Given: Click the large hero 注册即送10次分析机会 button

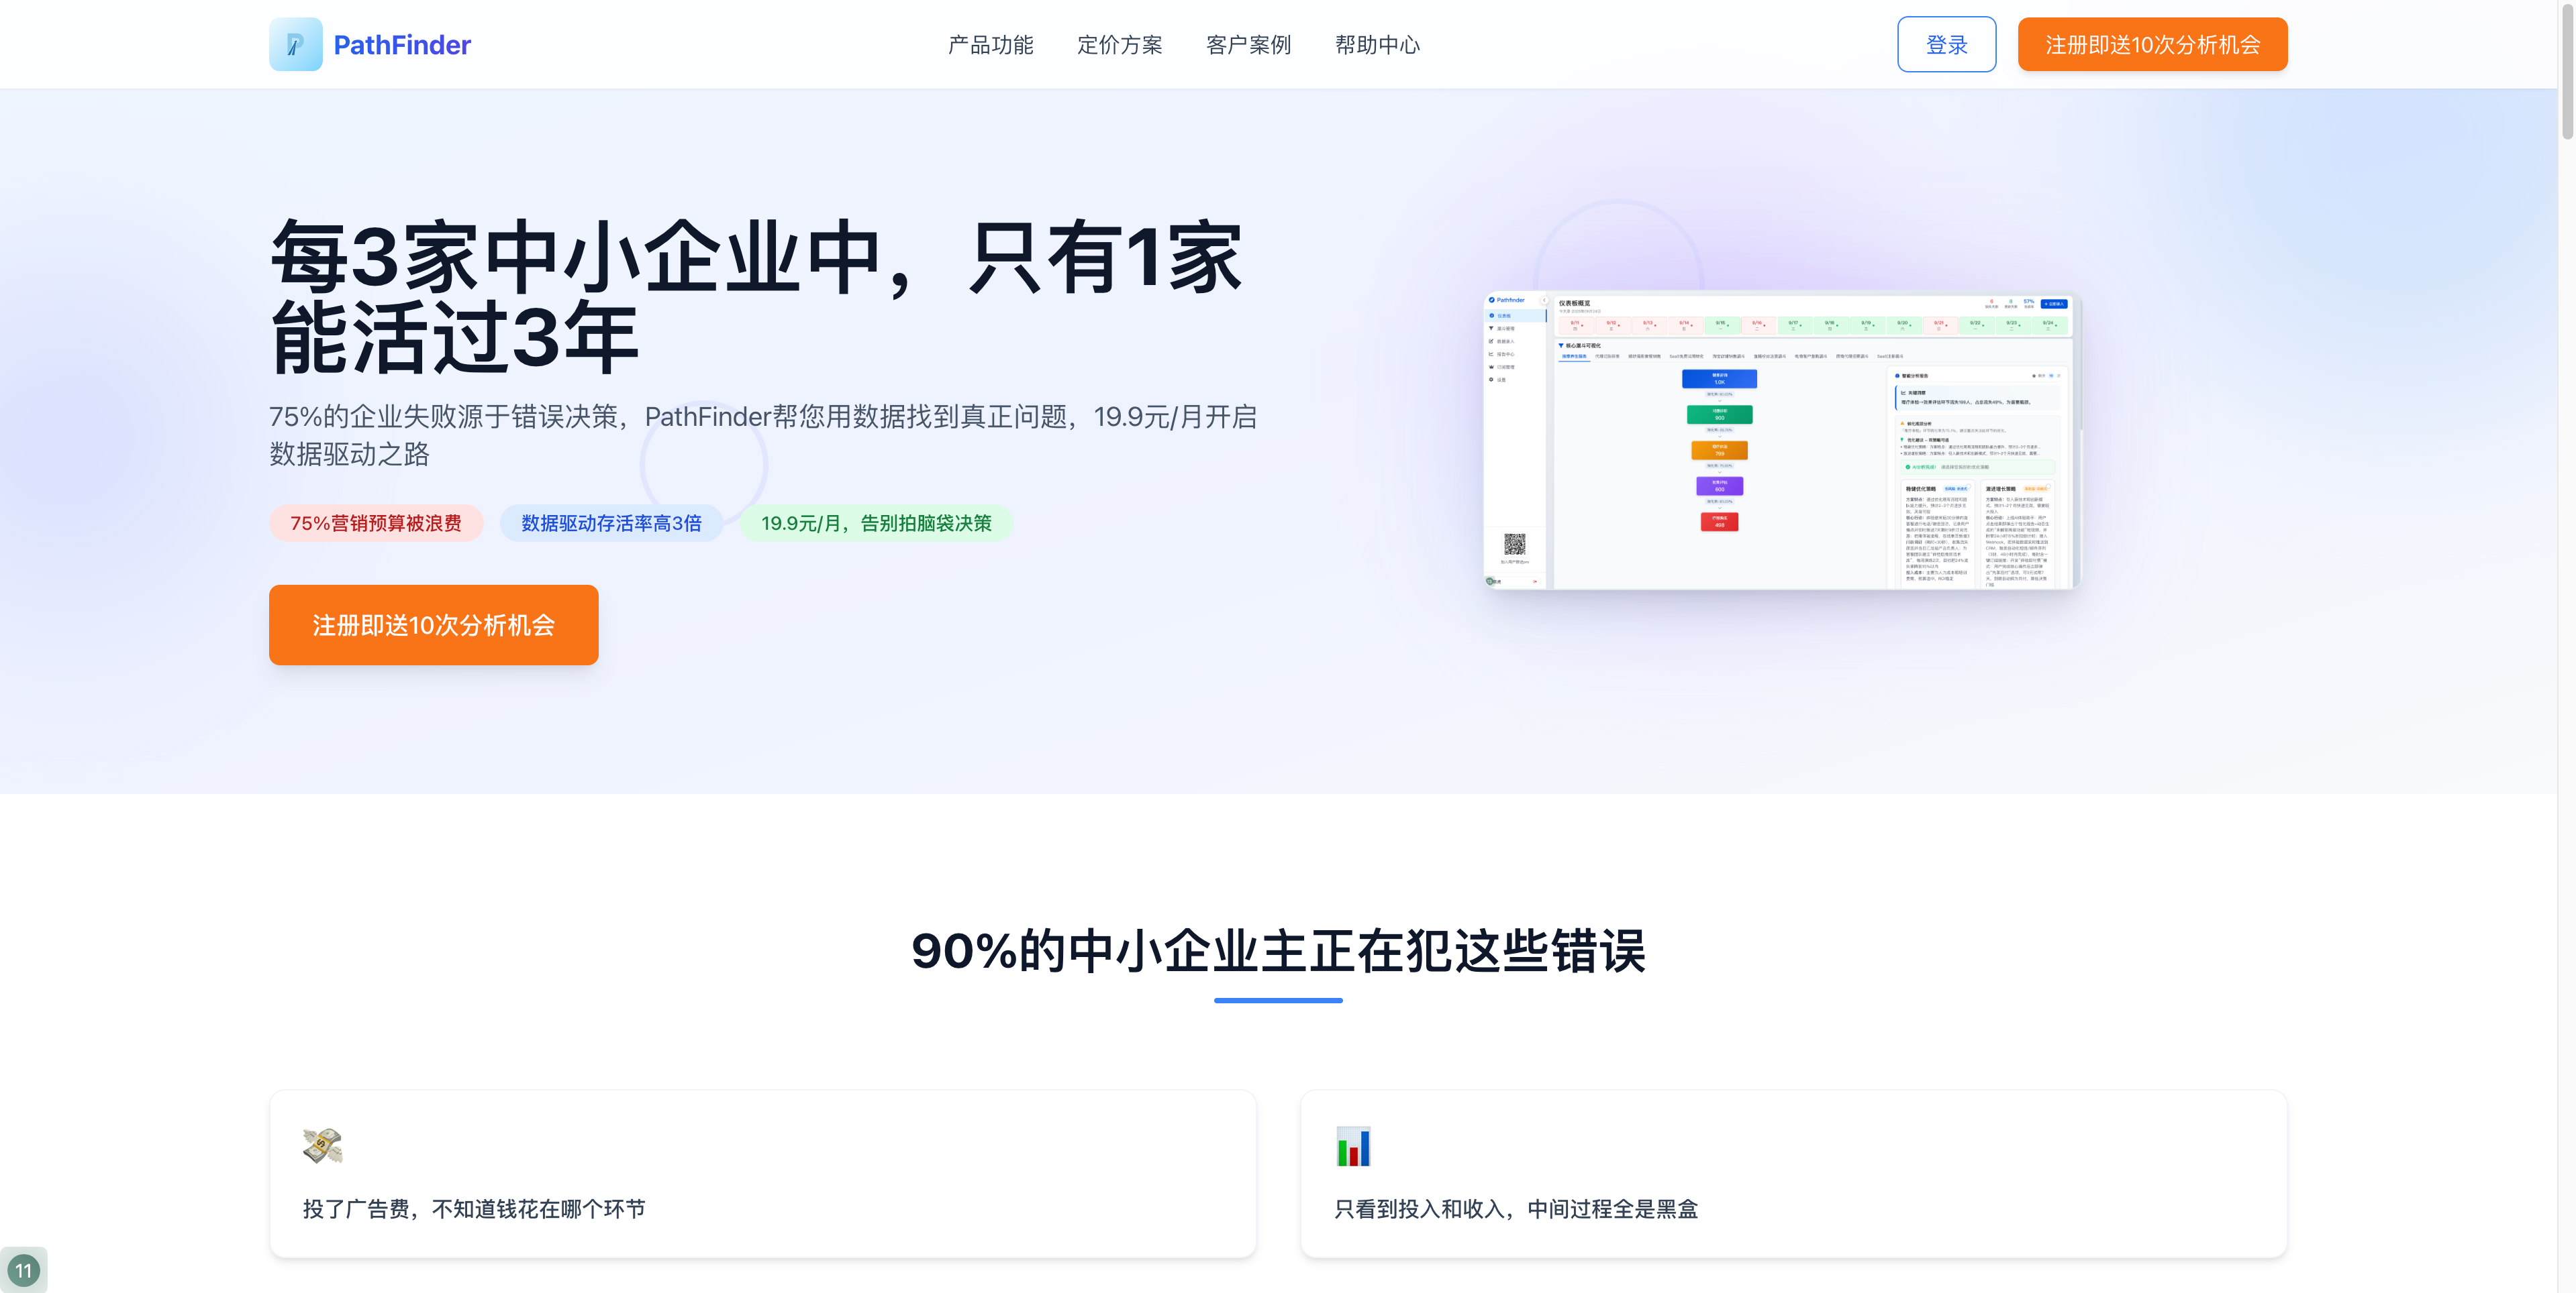Looking at the screenshot, I should coord(433,624).
